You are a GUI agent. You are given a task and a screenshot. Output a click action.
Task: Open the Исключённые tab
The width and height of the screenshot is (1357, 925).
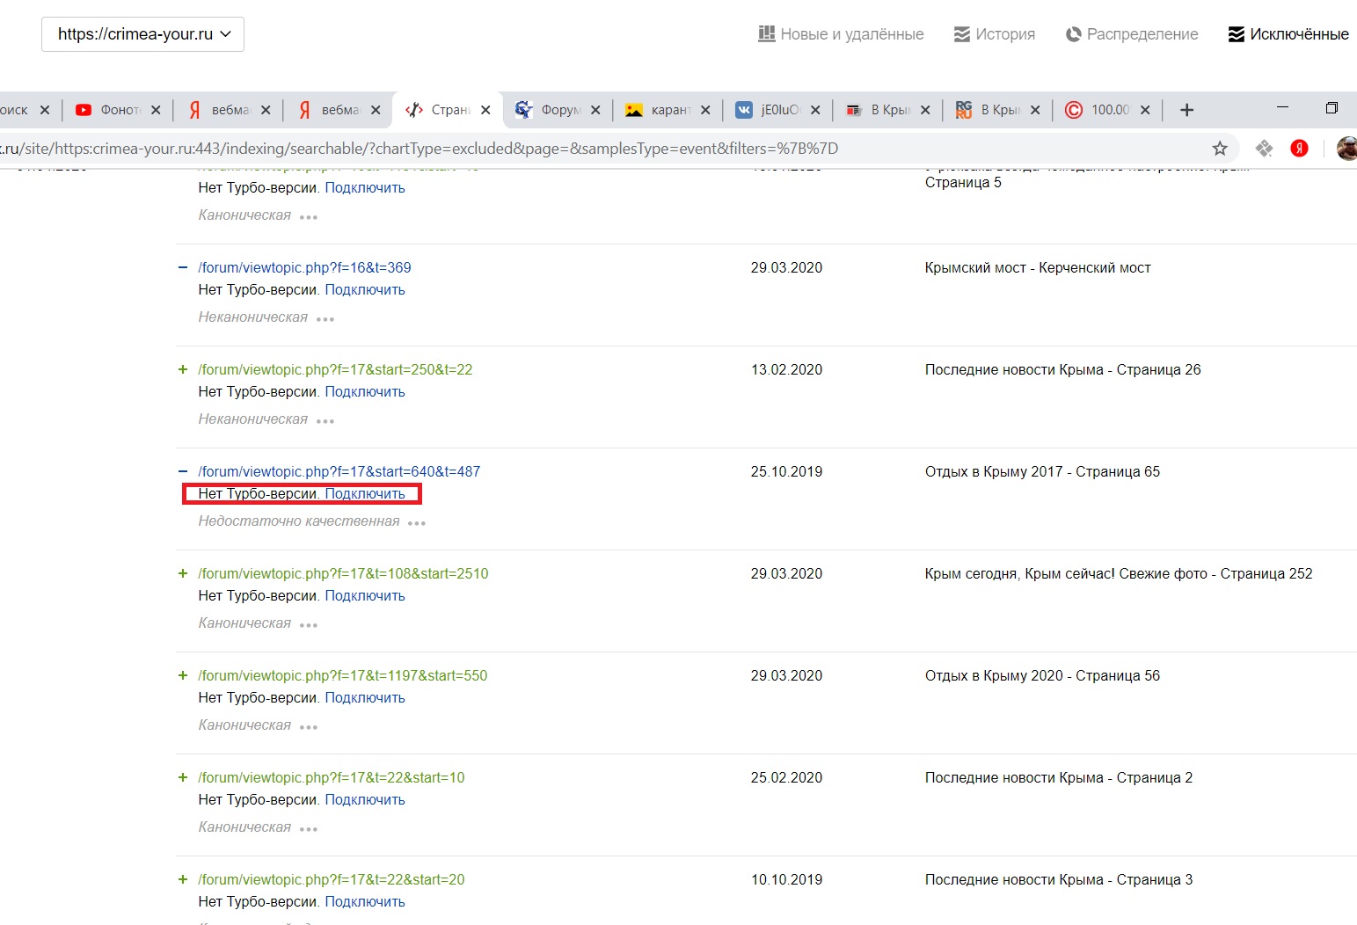[1288, 34]
